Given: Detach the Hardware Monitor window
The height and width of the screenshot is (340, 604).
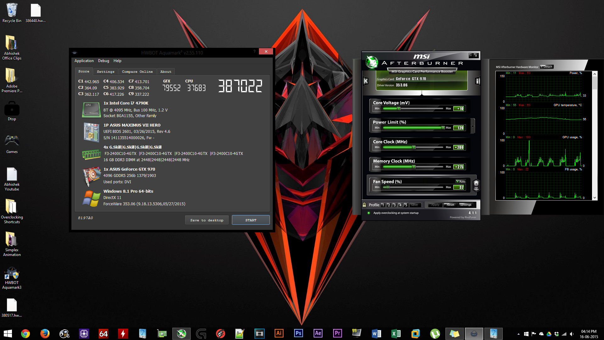Looking at the screenshot, I should [x=547, y=67].
